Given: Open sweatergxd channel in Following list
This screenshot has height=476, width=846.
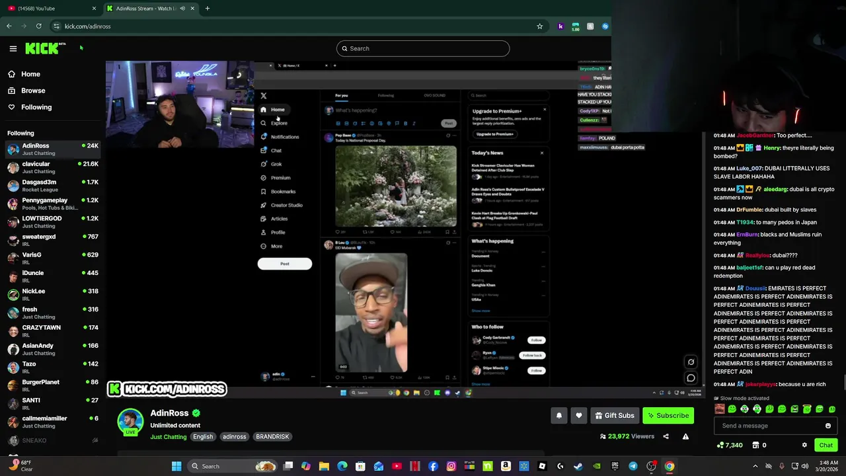Looking at the screenshot, I should (53, 240).
